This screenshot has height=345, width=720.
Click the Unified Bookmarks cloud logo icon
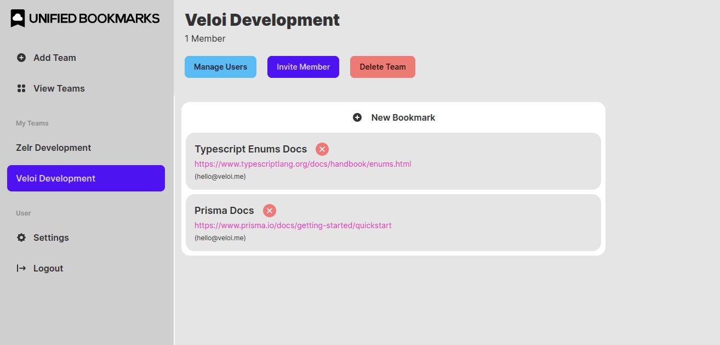click(18, 19)
